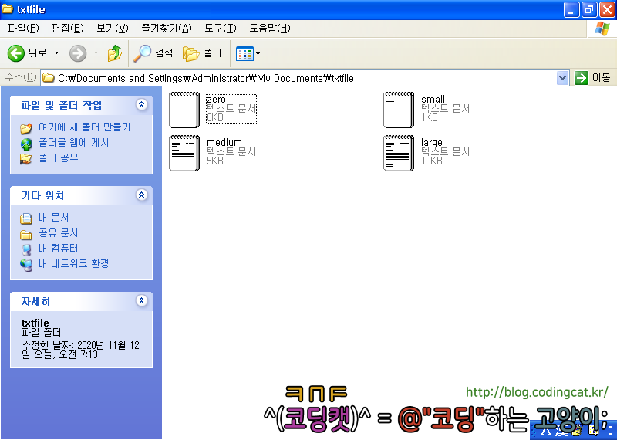The image size is (617, 440).
Task: Click 여기에 새 폴더 만들기 link
Action: (84, 127)
